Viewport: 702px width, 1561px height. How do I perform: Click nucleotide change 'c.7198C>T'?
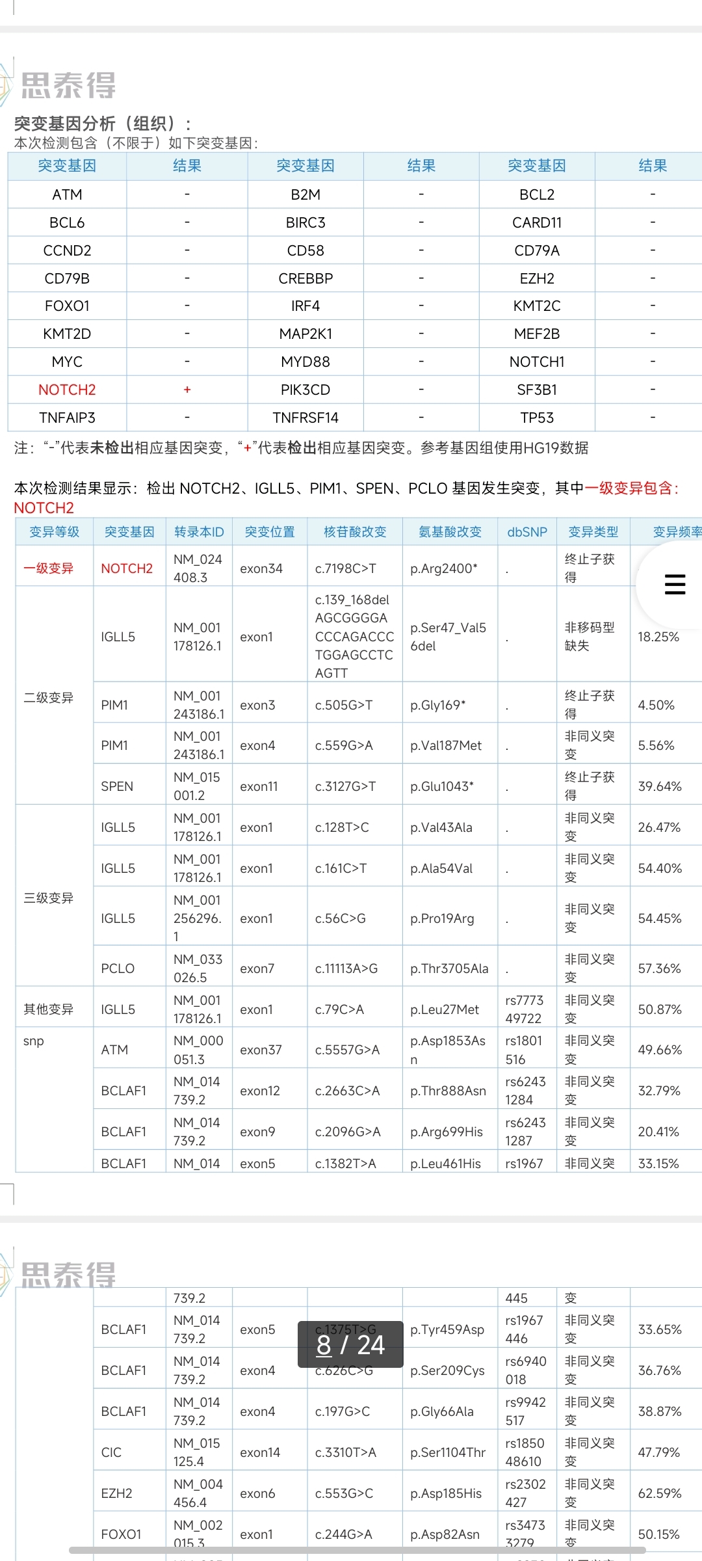tap(346, 568)
